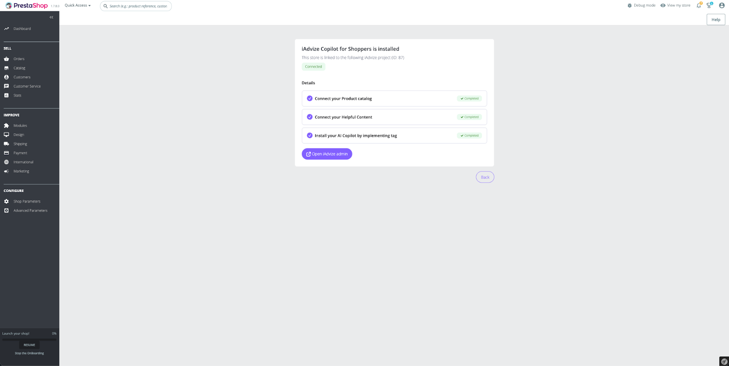The image size is (729, 366).
Task: Open the user profile avatar icon
Action: pos(722,5)
